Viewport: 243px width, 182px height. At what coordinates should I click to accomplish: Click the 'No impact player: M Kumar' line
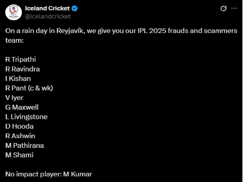49,174
